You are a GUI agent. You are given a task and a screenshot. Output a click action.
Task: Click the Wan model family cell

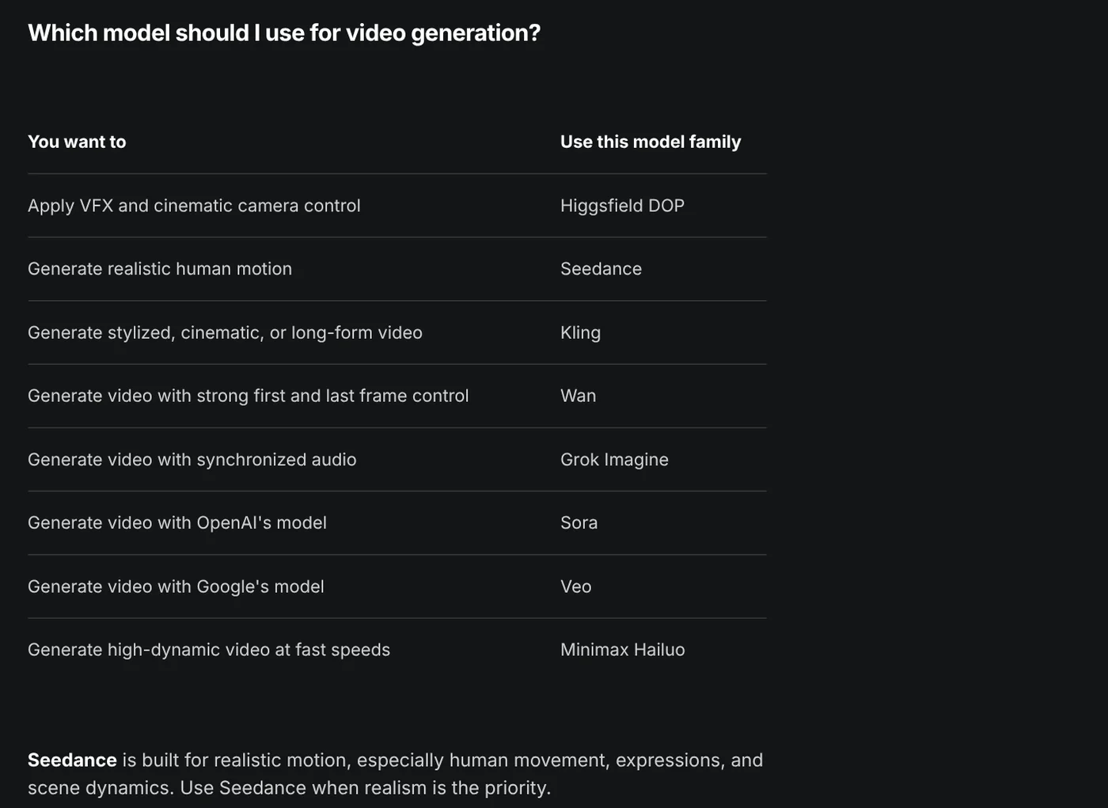tap(578, 396)
